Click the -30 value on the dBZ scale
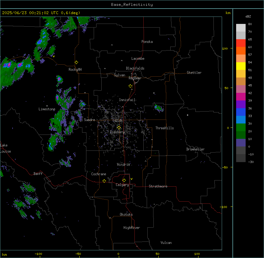Image resolution: width=264 pixels, height=258 pixels. [x=251, y=162]
